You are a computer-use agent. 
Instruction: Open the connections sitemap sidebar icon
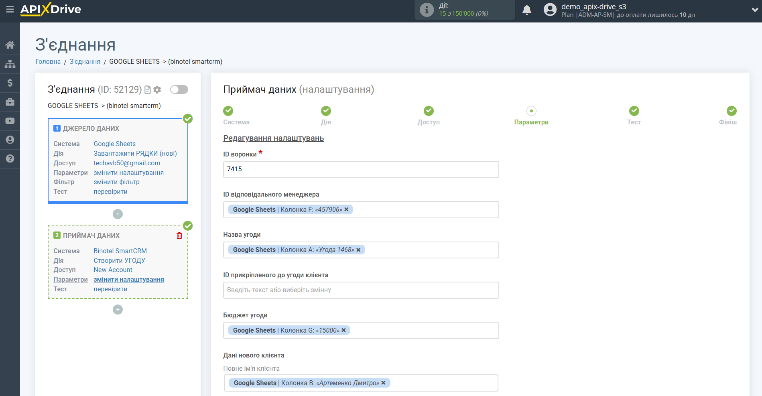[10, 64]
